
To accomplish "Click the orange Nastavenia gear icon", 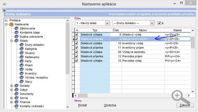I will pos(11,24).
